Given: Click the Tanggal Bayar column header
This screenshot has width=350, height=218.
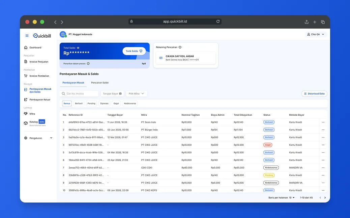Looking at the screenshot, I should (x=115, y=115).
